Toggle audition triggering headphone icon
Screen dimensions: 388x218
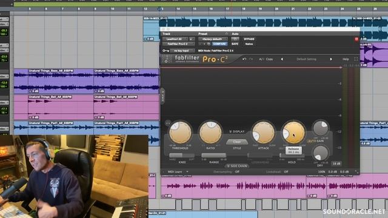point(168,123)
